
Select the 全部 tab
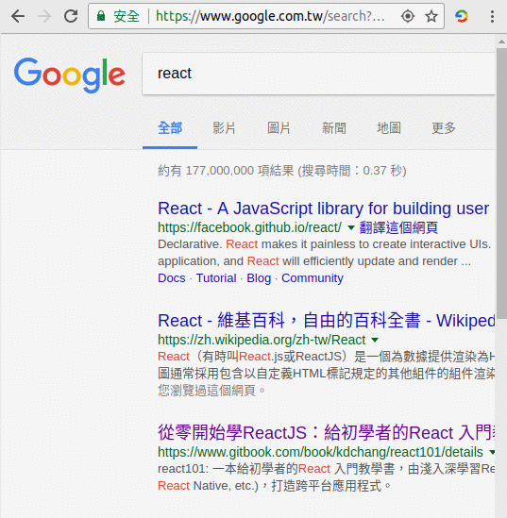[x=170, y=128]
